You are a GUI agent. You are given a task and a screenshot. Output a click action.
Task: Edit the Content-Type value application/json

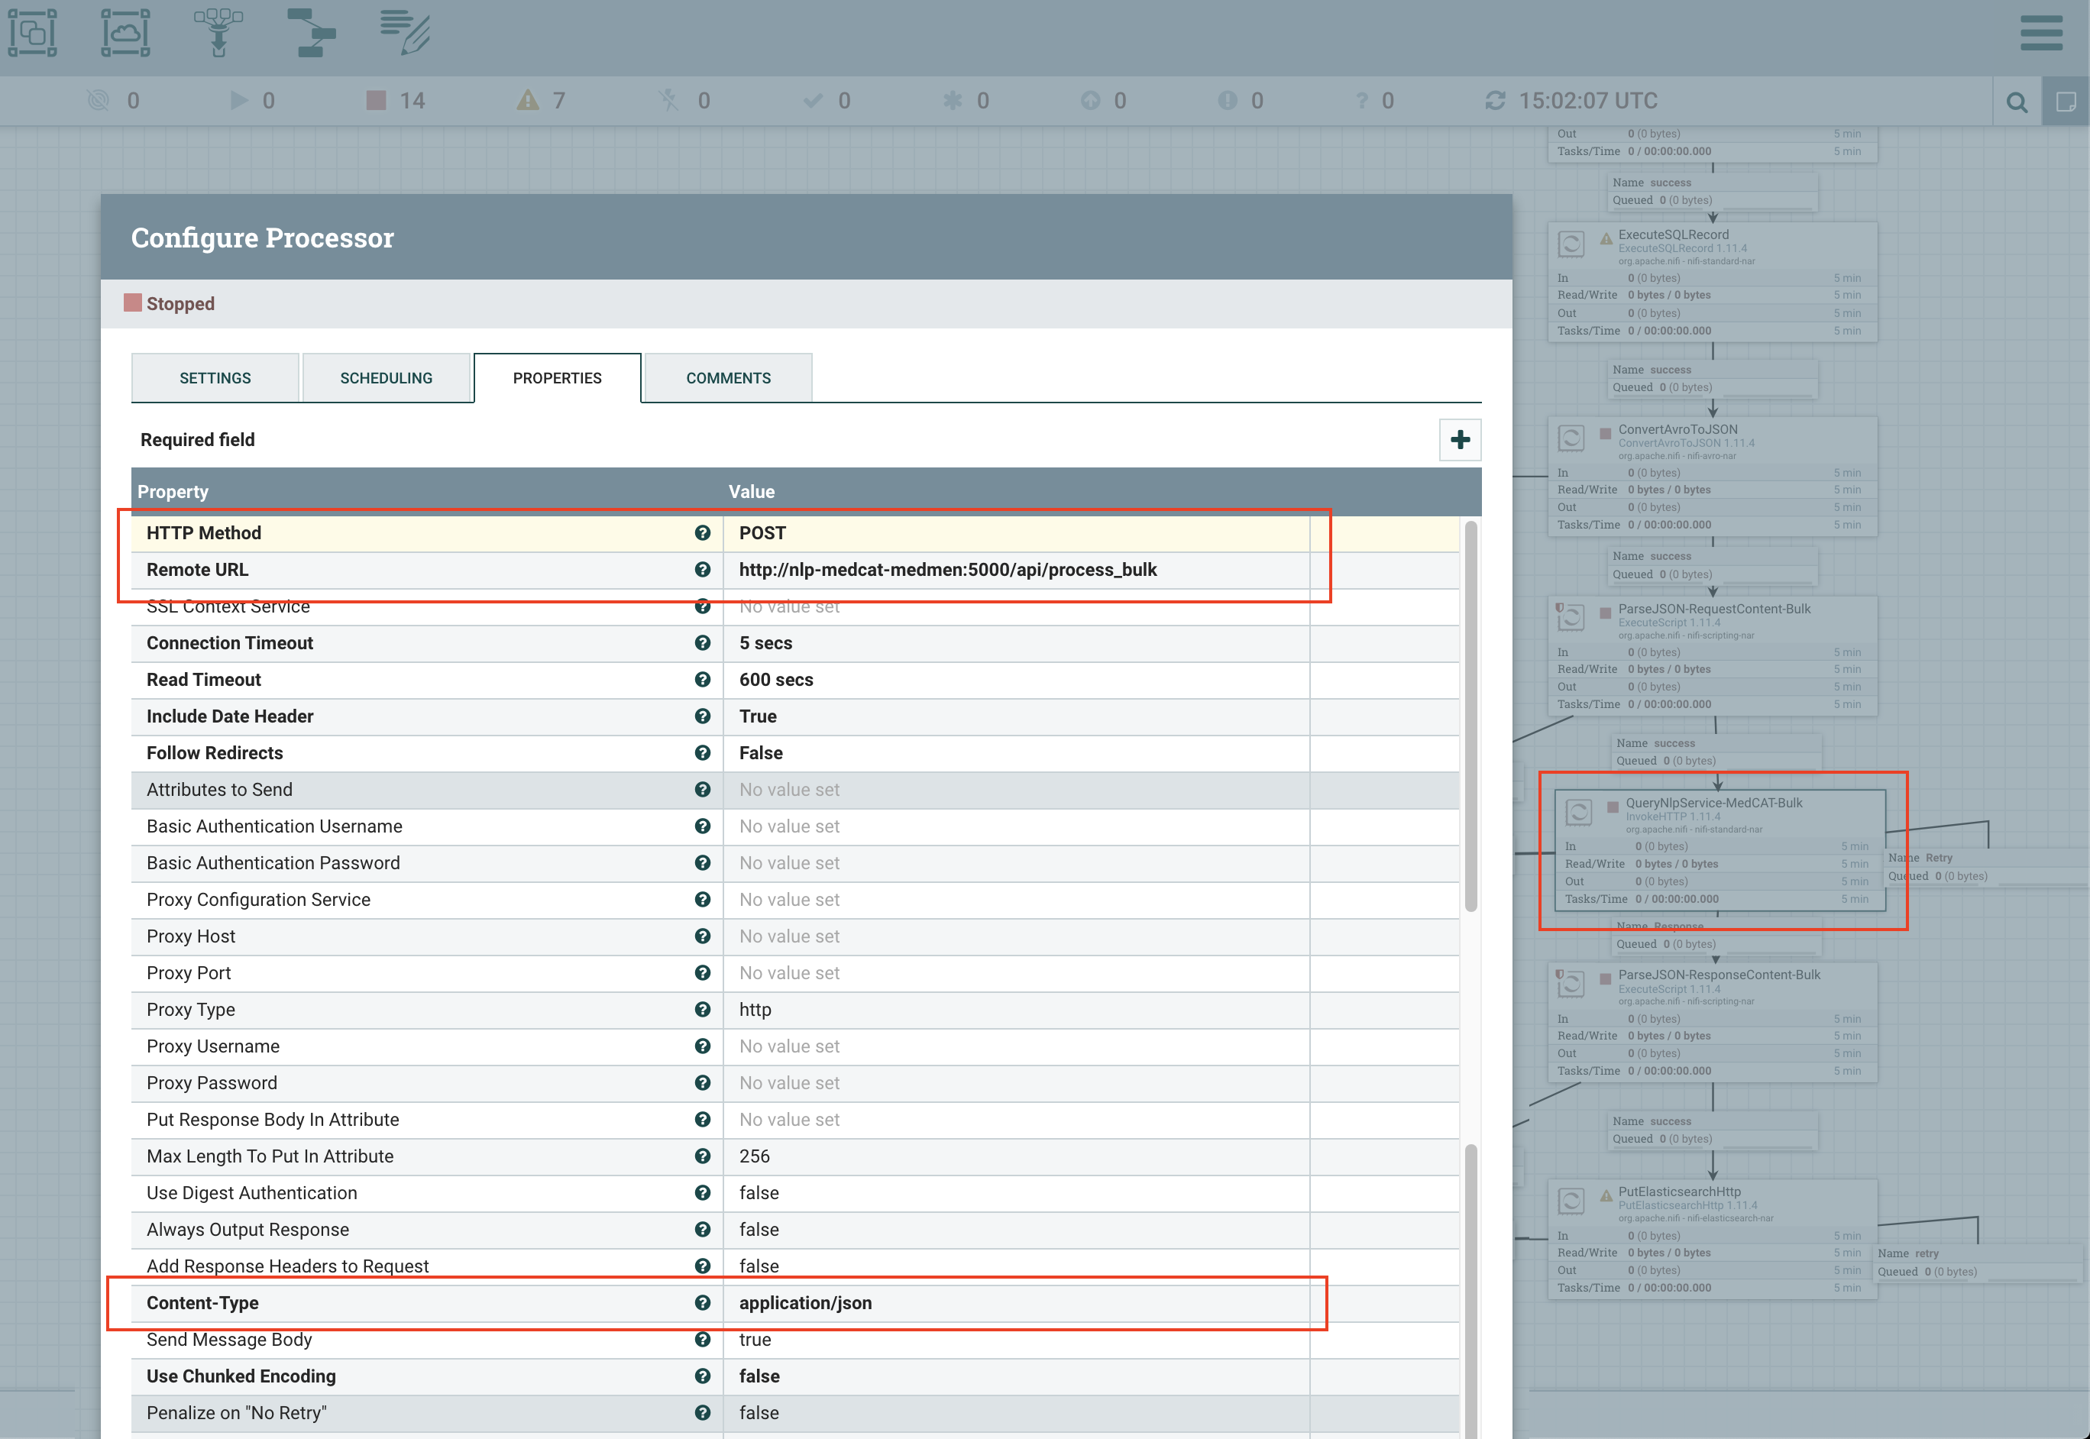1016,1303
